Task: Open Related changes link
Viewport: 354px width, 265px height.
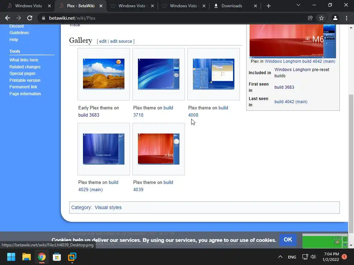Action: coord(25,67)
